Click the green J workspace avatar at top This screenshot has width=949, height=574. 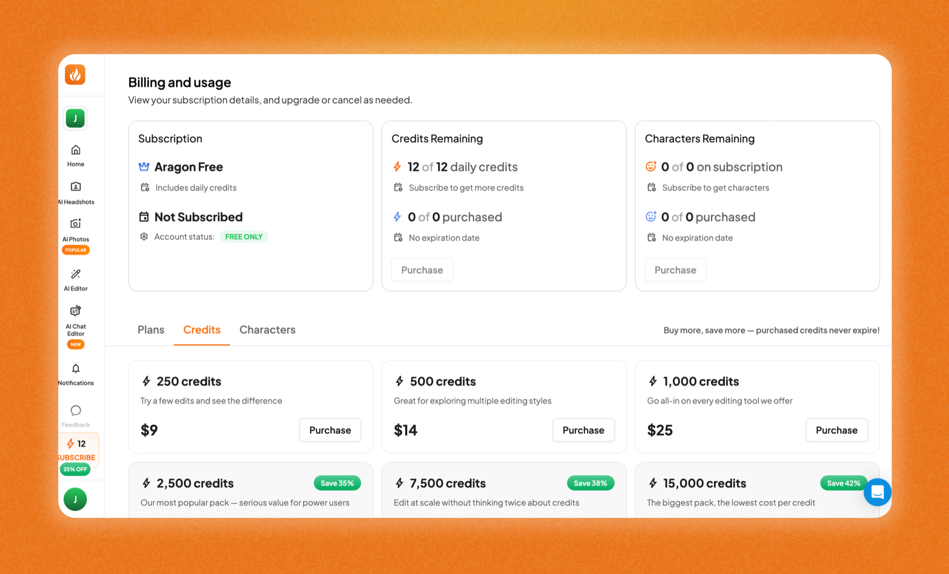click(75, 118)
